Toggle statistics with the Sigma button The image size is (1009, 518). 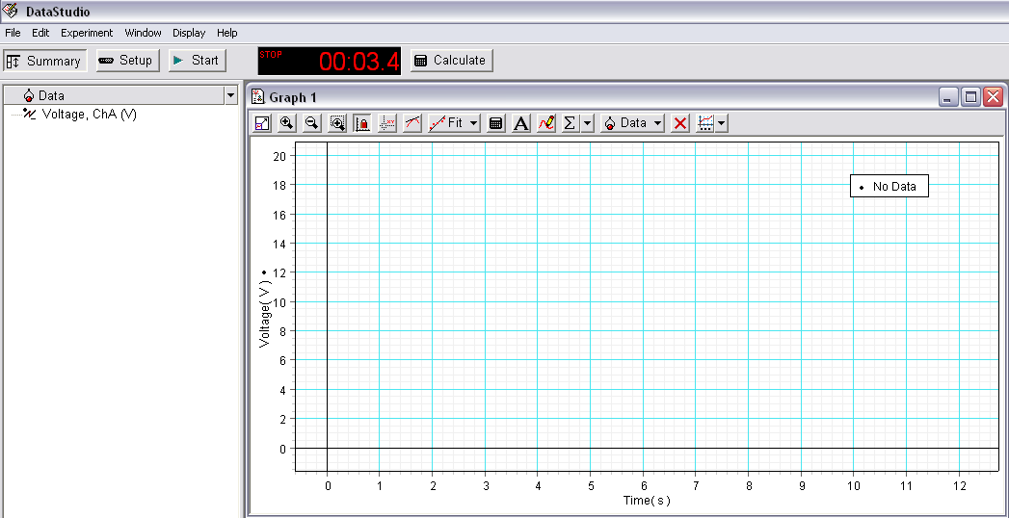click(570, 122)
